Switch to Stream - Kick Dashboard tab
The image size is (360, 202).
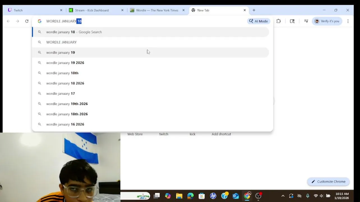pyautogui.click(x=95, y=10)
